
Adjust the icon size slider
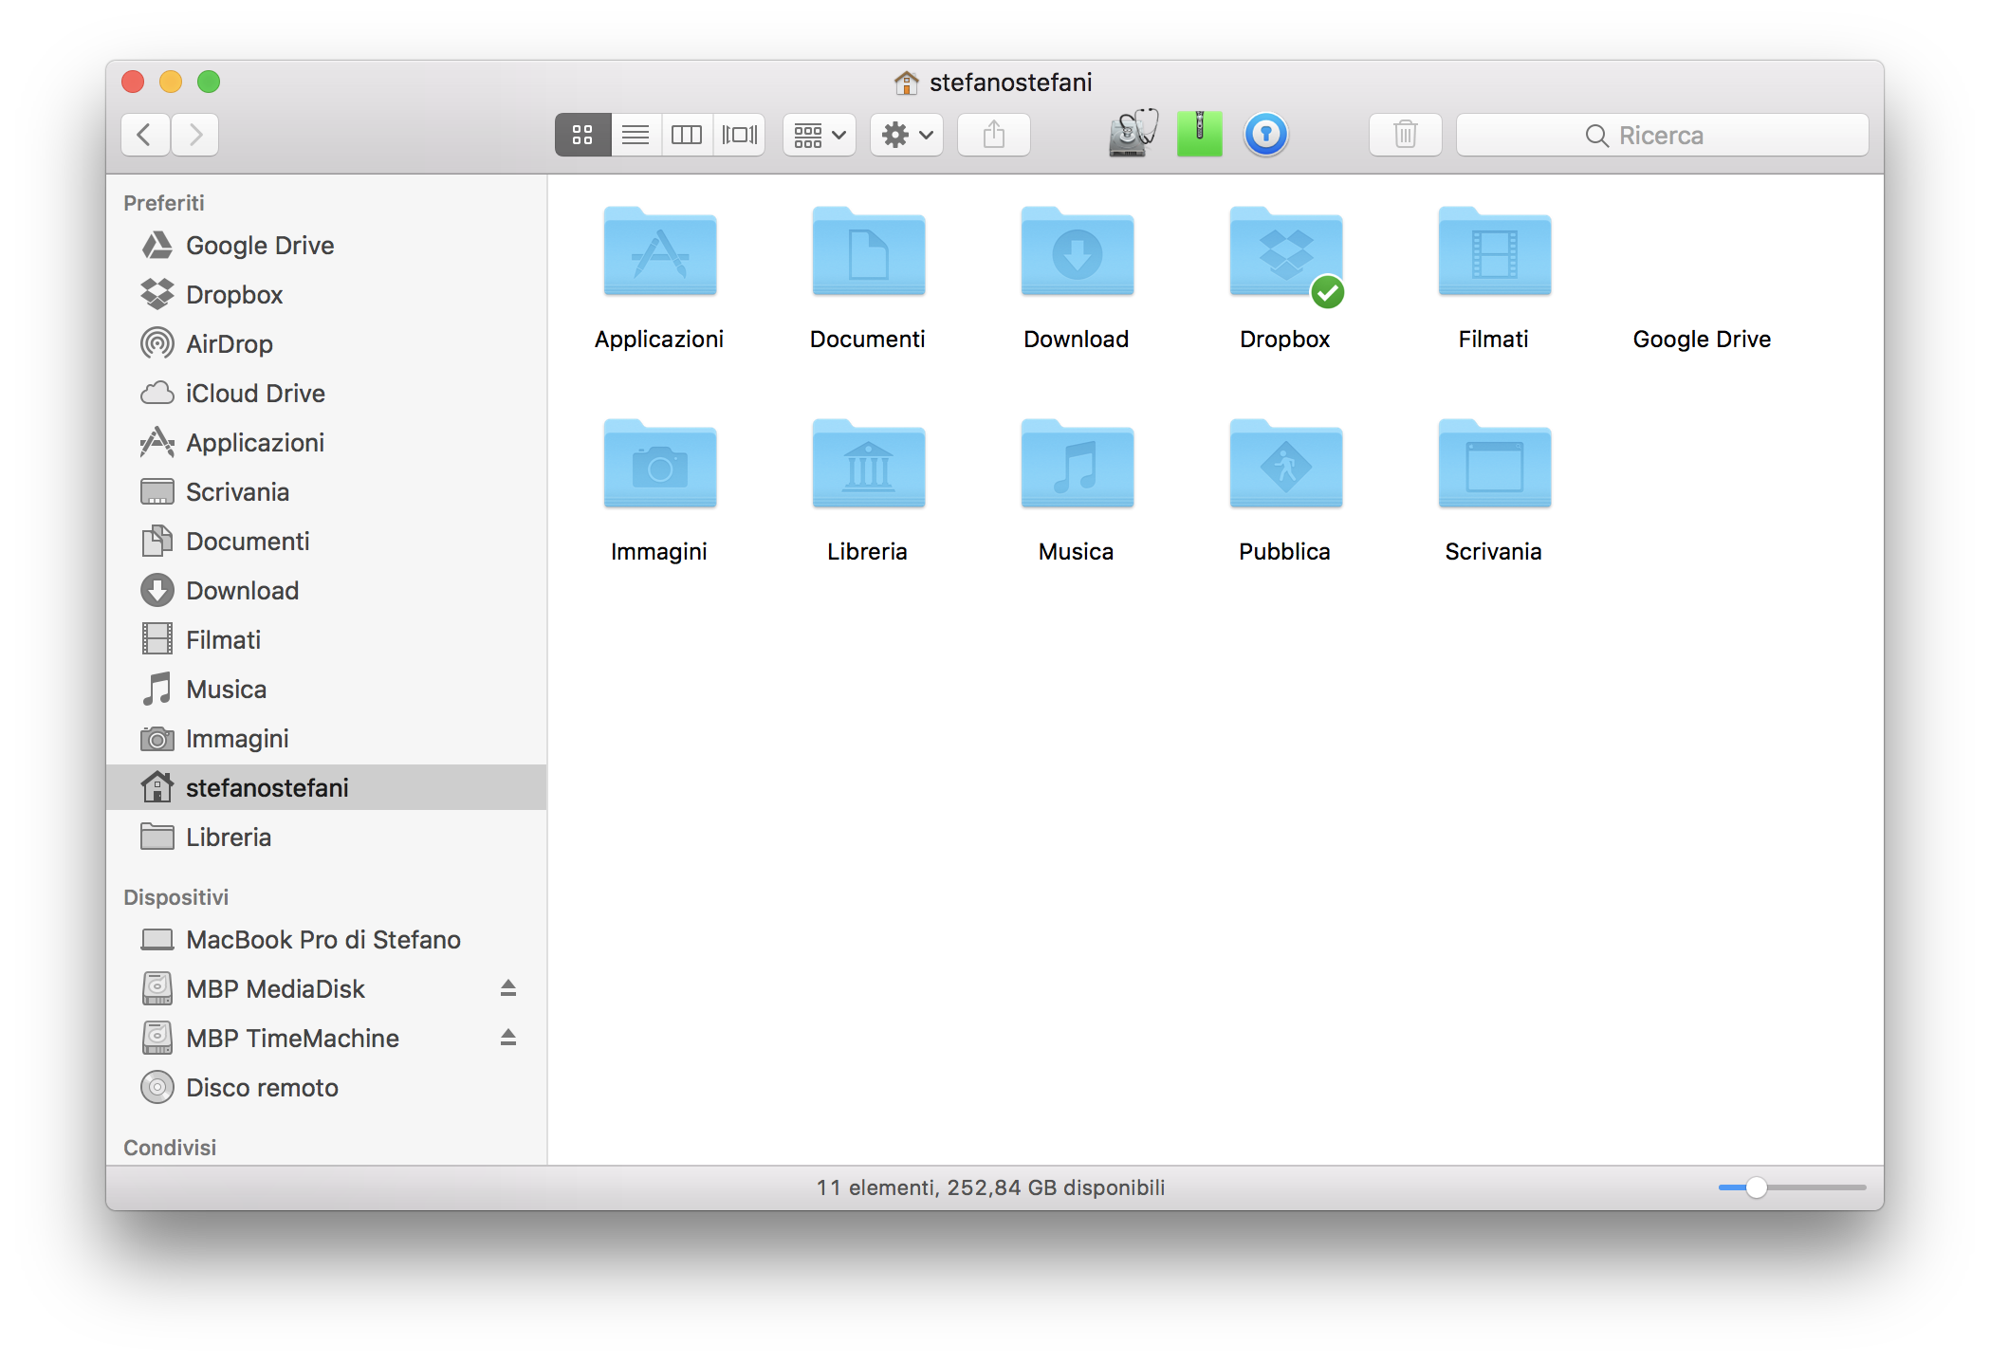click(x=1756, y=1187)
